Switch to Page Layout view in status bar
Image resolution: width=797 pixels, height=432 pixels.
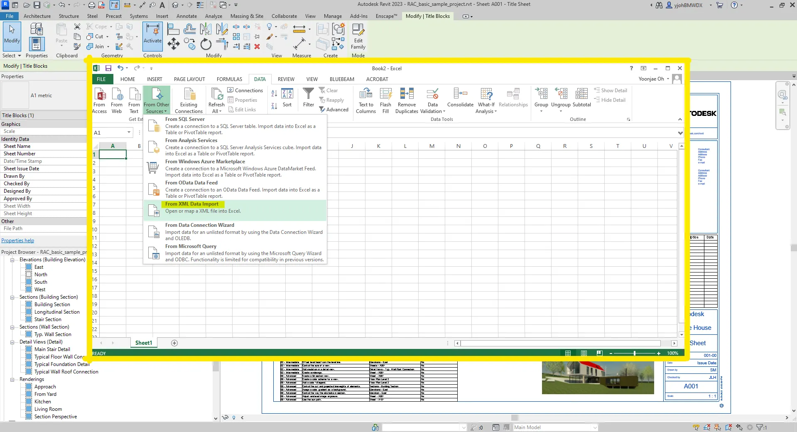pyautogui.click(x=584, y=353)
